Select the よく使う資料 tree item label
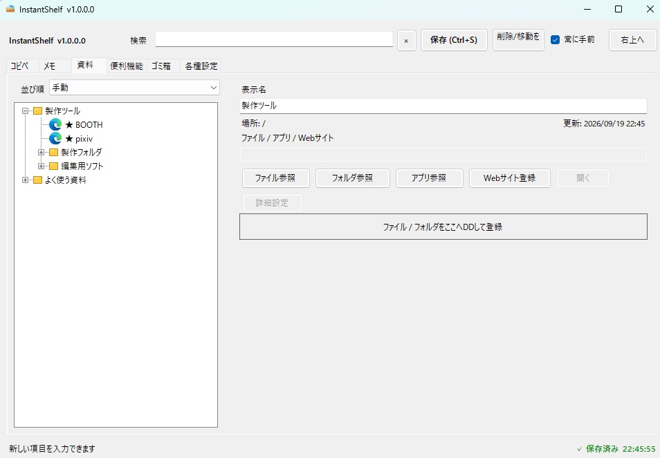This screenshot has width=660, height=458. 65,180
